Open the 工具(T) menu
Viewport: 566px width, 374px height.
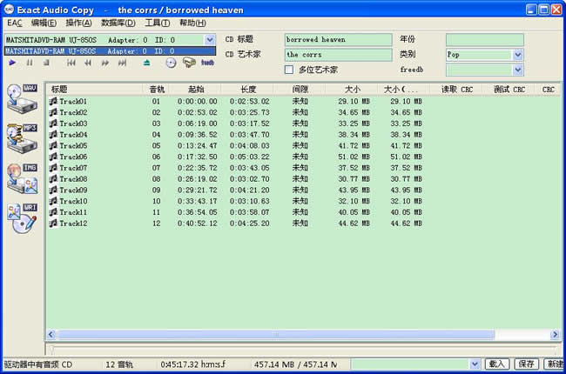(157, 23)
